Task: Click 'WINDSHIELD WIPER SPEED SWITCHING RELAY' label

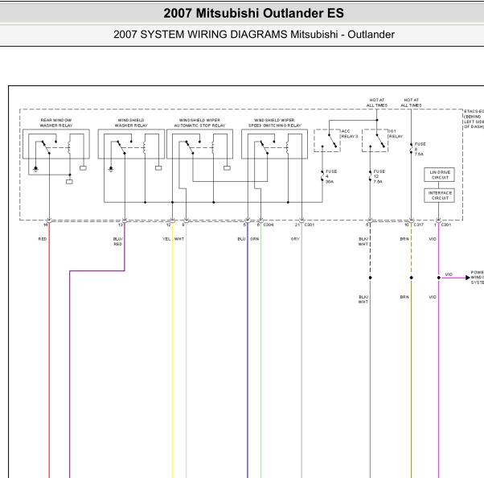Action: (275, 122)
